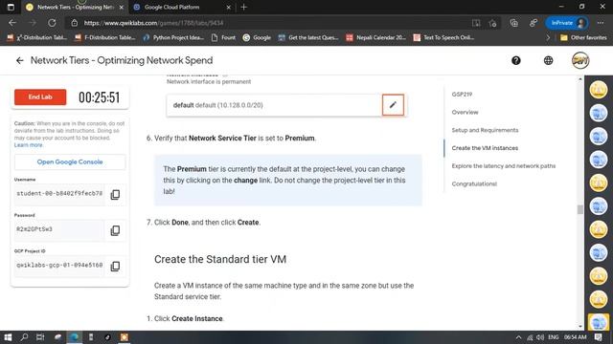View site info via lock icon
Screen dimensions: 613x344
coord(75,23)
